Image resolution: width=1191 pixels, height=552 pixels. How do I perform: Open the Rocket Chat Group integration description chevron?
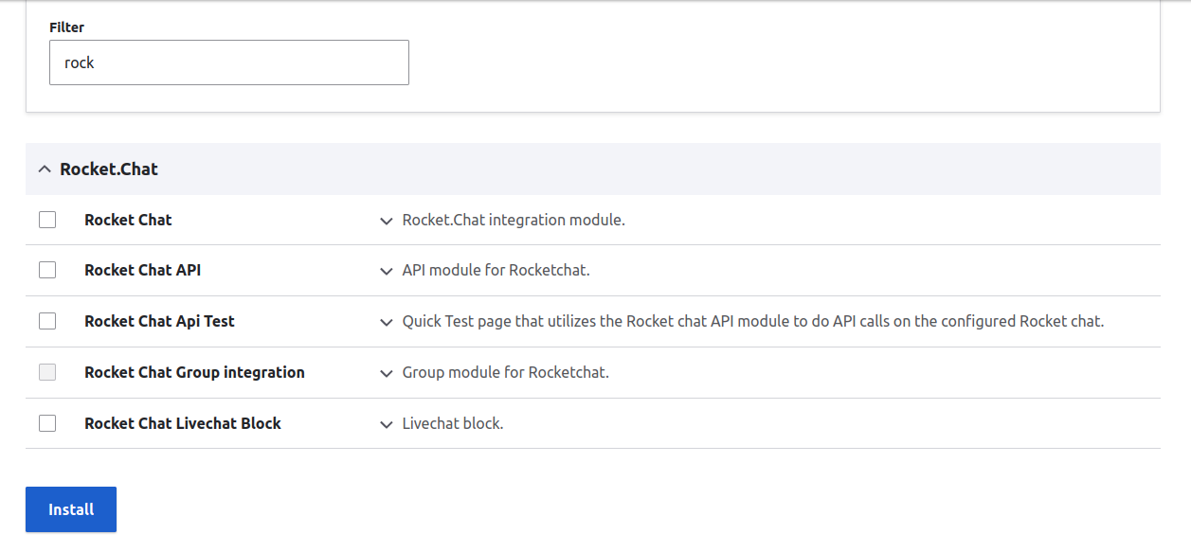coord(386,372)
